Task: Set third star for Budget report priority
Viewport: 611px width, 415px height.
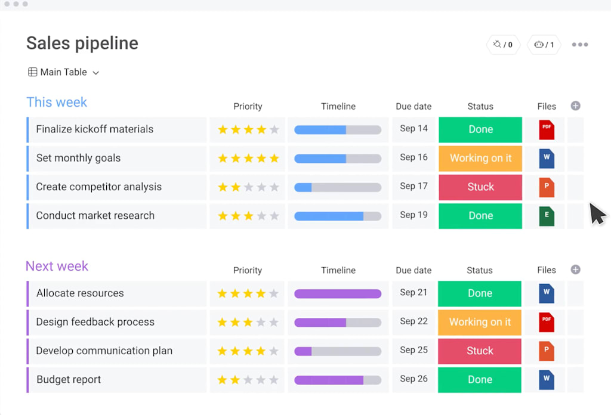Action: [x=248, y=380]
